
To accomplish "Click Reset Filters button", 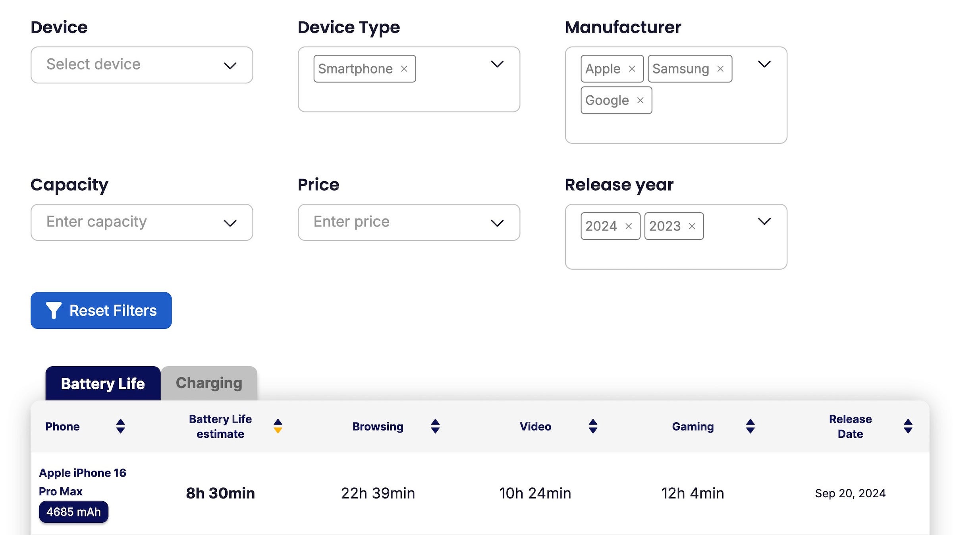I will pos(101,310).
